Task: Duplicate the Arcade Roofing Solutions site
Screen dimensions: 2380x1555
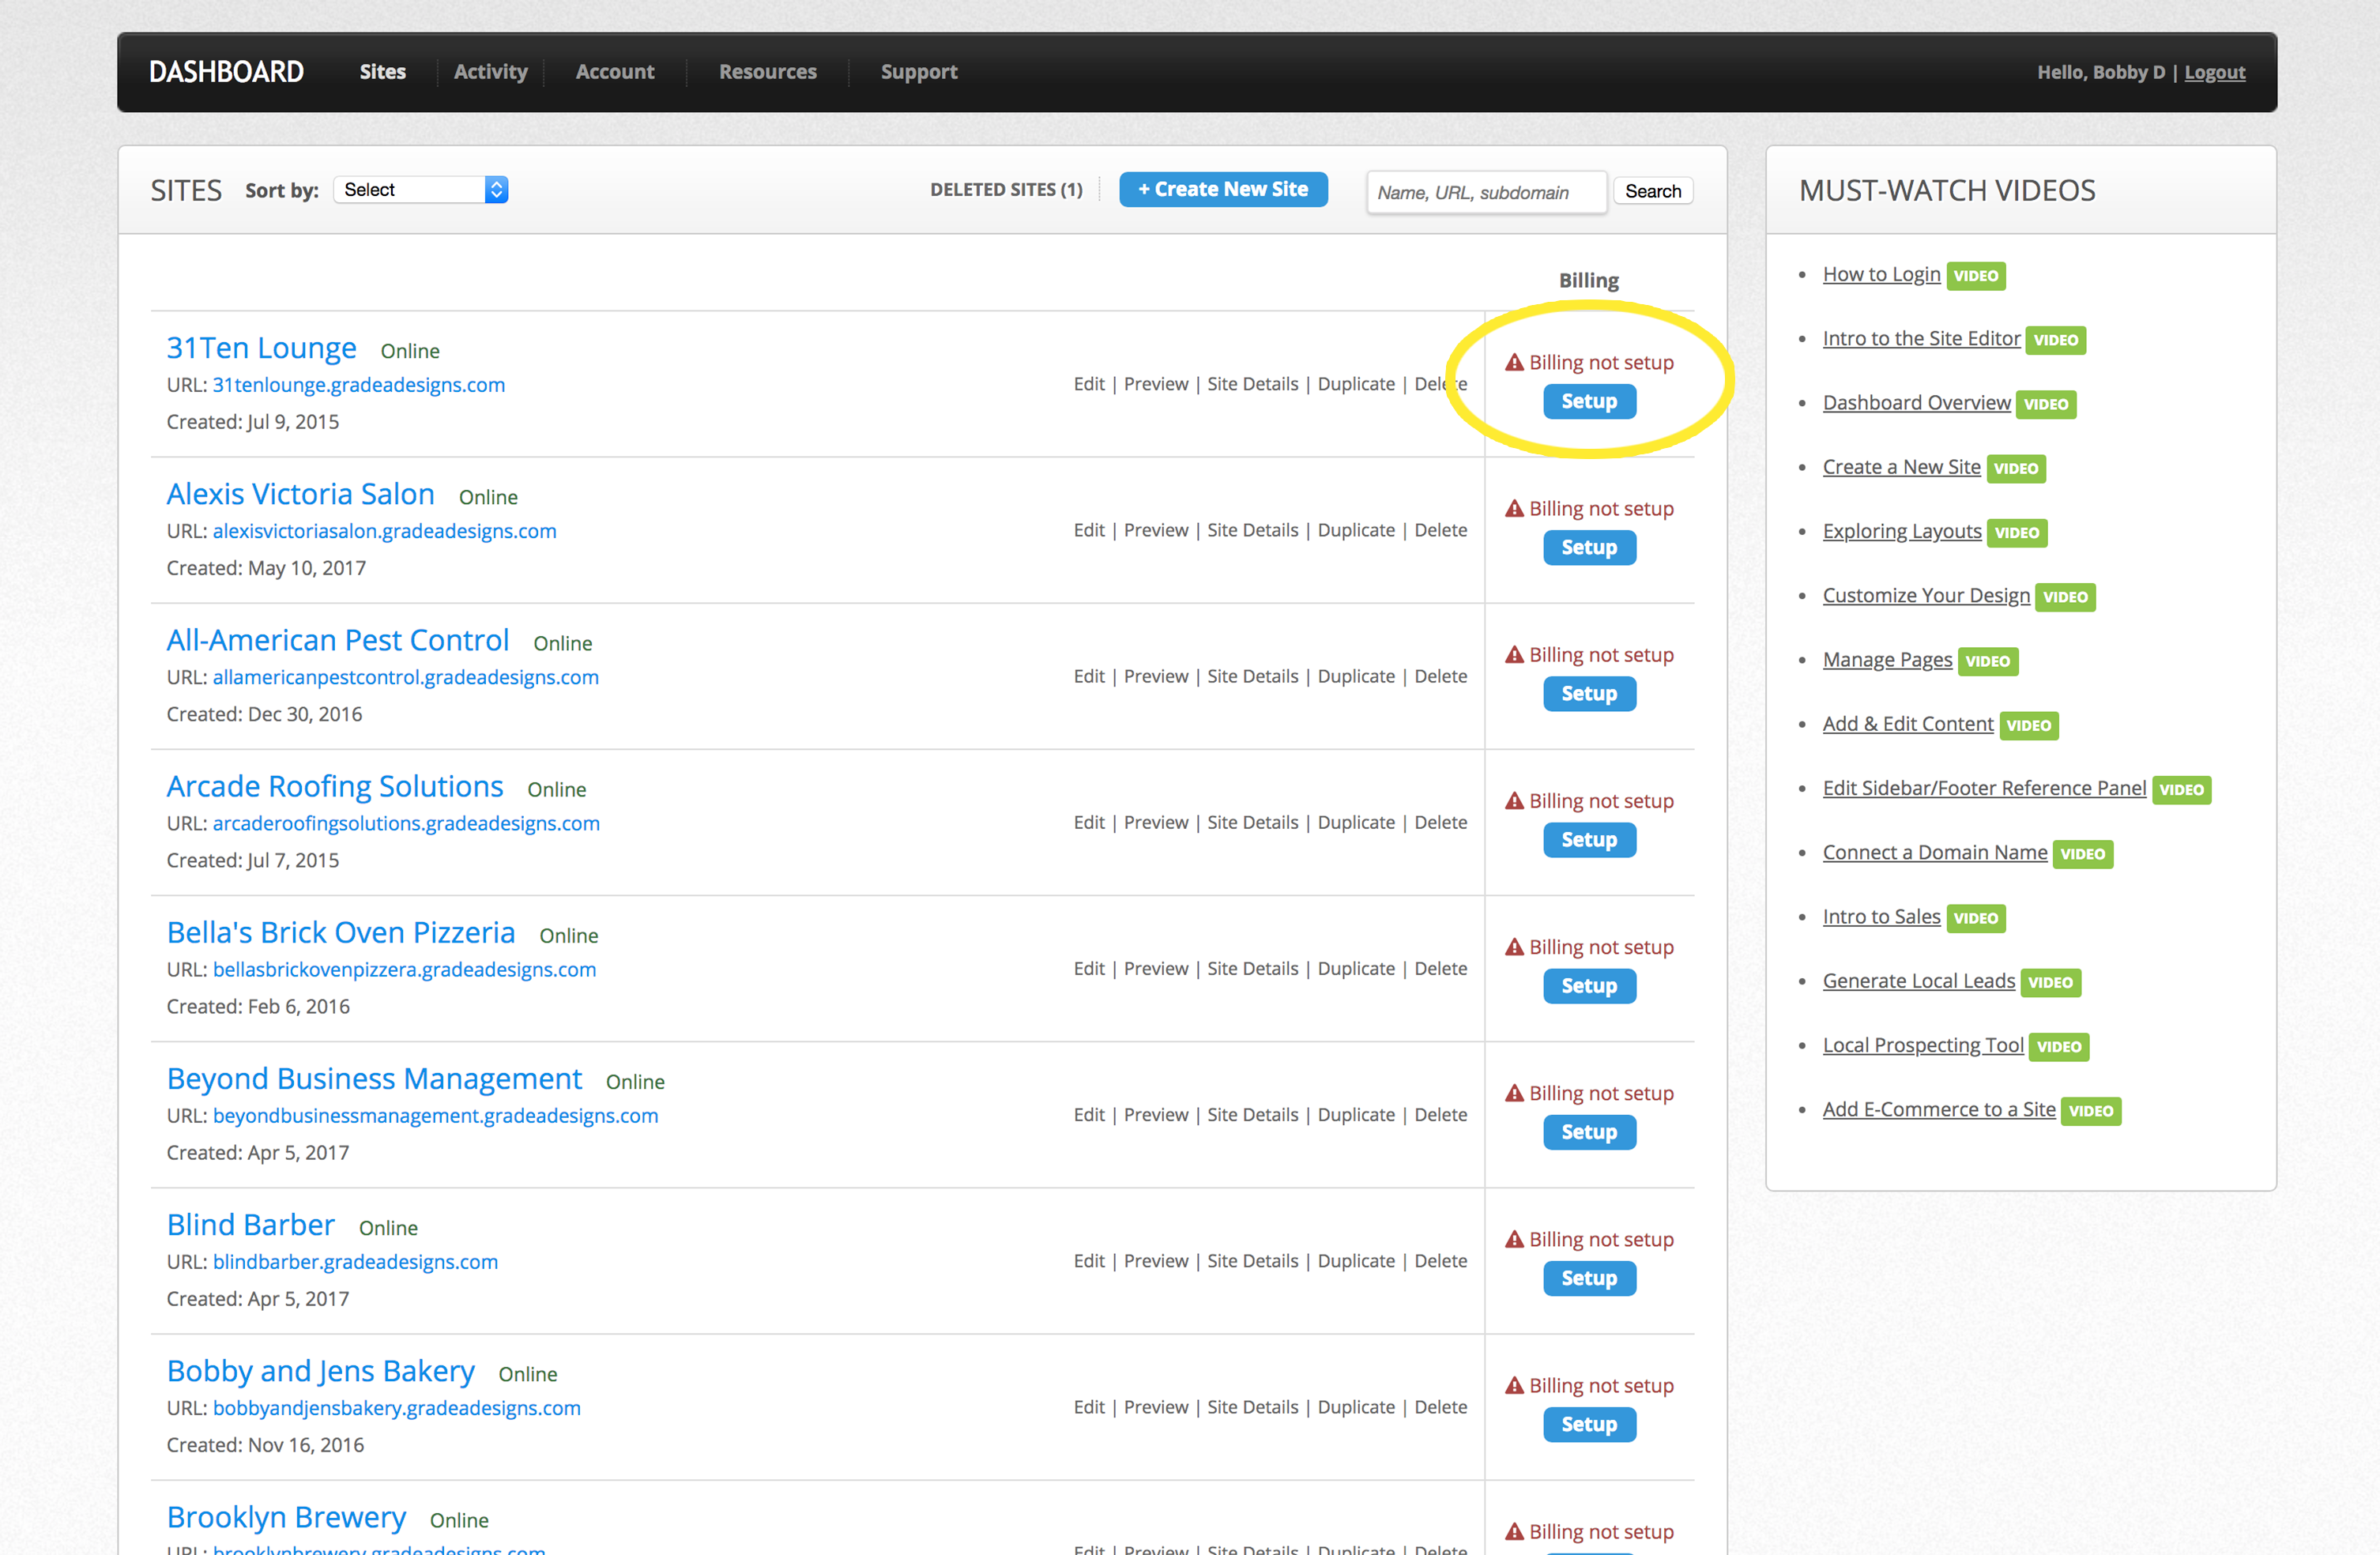Action: tap(1356, 822)
